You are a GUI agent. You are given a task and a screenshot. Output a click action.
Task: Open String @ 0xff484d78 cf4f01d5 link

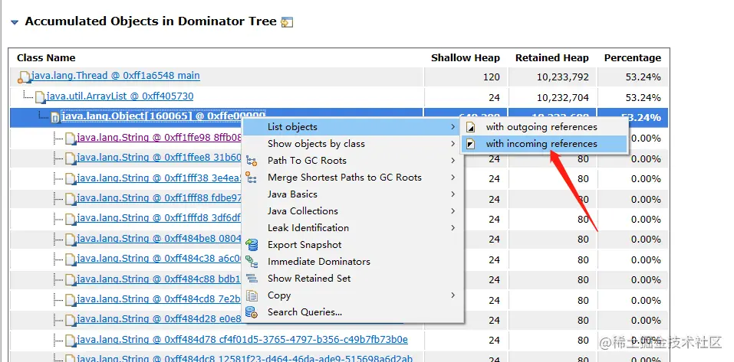[242, 339]
